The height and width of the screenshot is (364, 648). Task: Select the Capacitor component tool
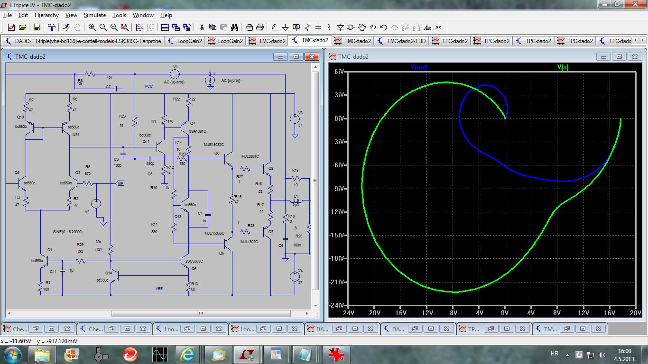coord(318,27)
